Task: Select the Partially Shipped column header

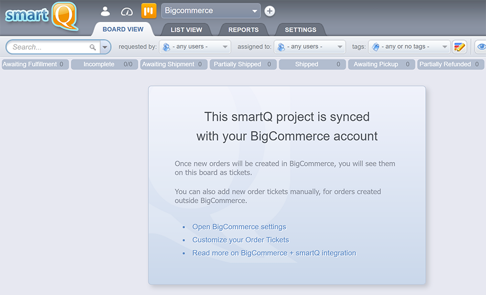Action: point(243,64)
